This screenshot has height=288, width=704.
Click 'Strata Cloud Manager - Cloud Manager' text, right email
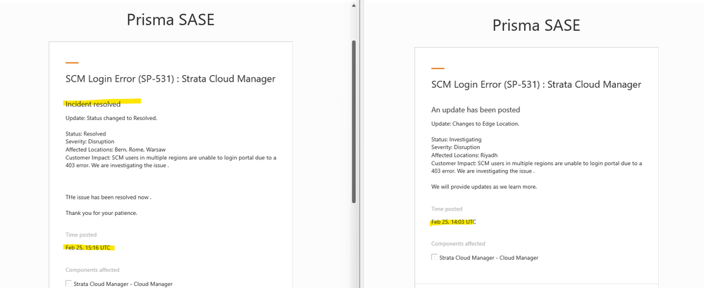[489, 258]
